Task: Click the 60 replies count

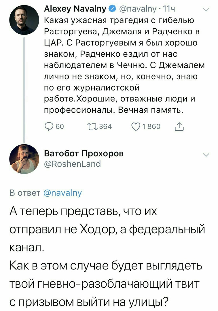Action: 59,127
